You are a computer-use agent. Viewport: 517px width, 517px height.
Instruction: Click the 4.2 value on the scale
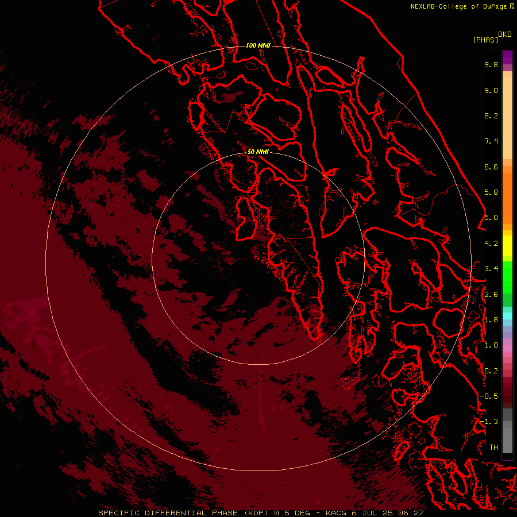(x=491, y=244)
